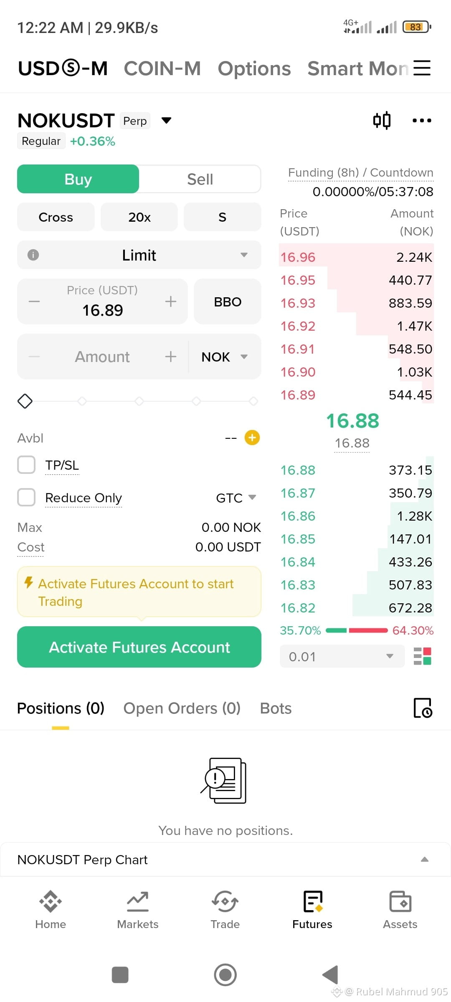Open the candlestick chart icon
The height and width of the screenshot is (1002, 451).
tap(382, 120)
